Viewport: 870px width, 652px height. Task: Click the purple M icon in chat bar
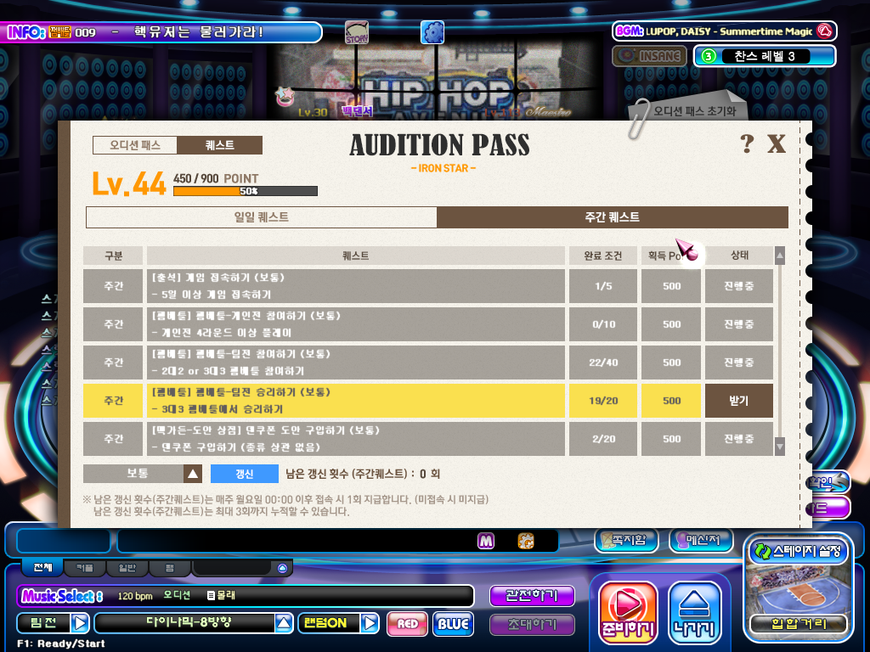(x=486, y=541)
